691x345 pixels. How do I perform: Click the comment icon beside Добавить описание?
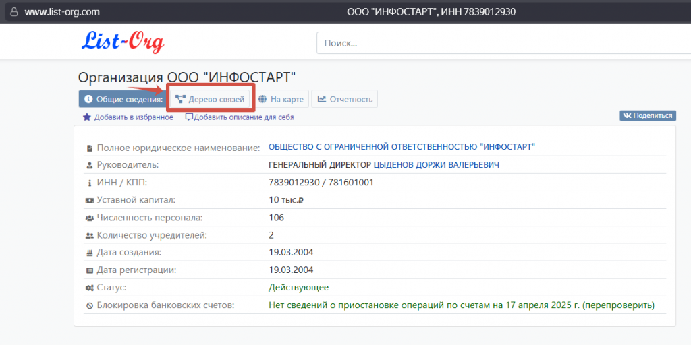[x=189, y=117]
